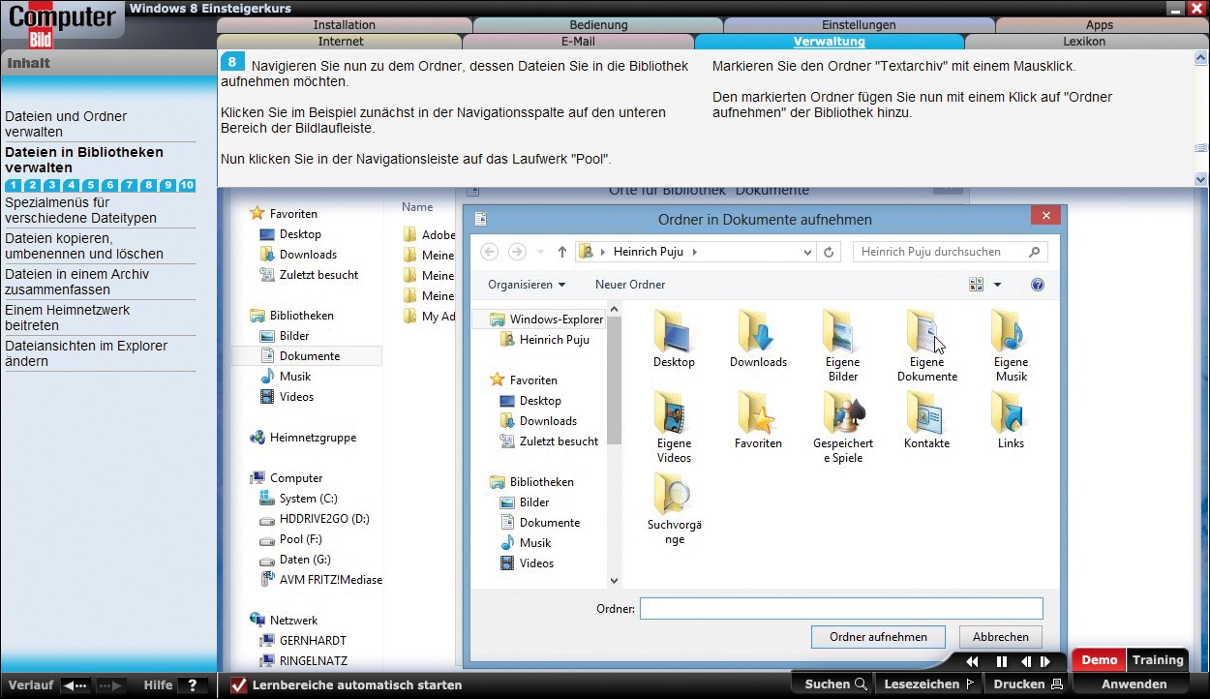Viewport: 1210px width, 699px height.
Task: Click the search magnifier in Heinrich Puju search
Action: coord(1034,252)
